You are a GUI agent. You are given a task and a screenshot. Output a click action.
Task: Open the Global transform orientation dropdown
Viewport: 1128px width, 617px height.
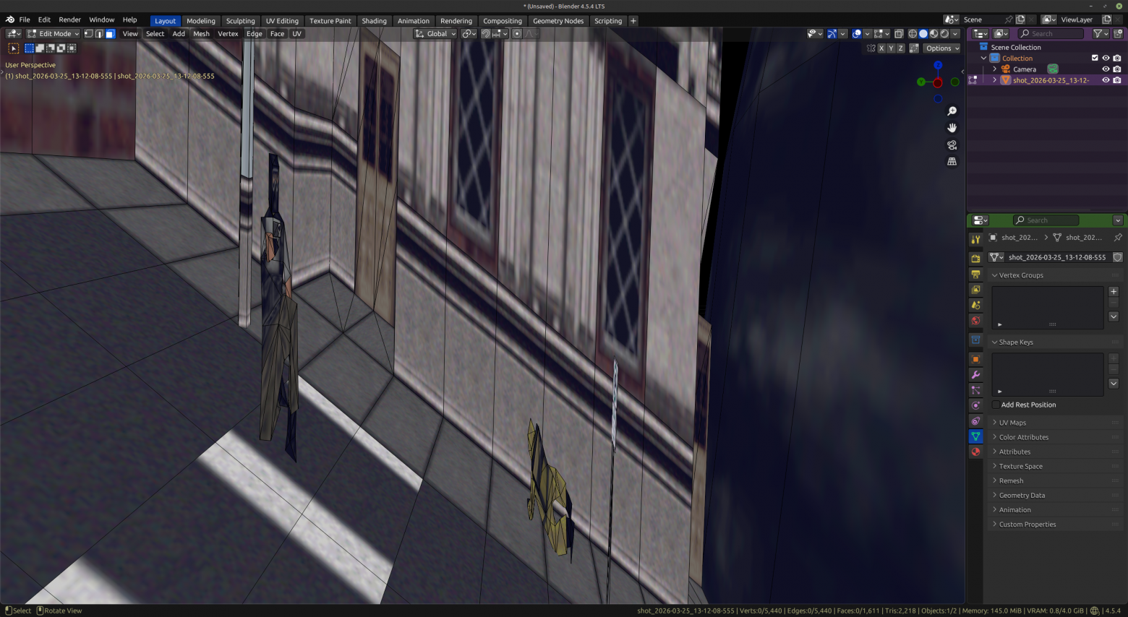[x=435, y=34]
